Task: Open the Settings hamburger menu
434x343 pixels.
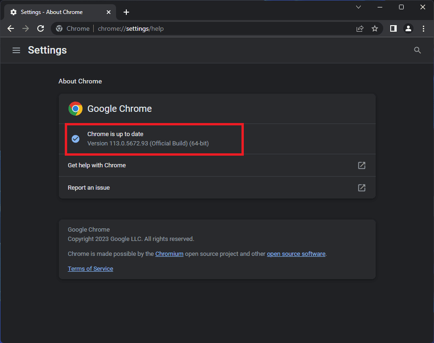Action: tap(16, 50)
